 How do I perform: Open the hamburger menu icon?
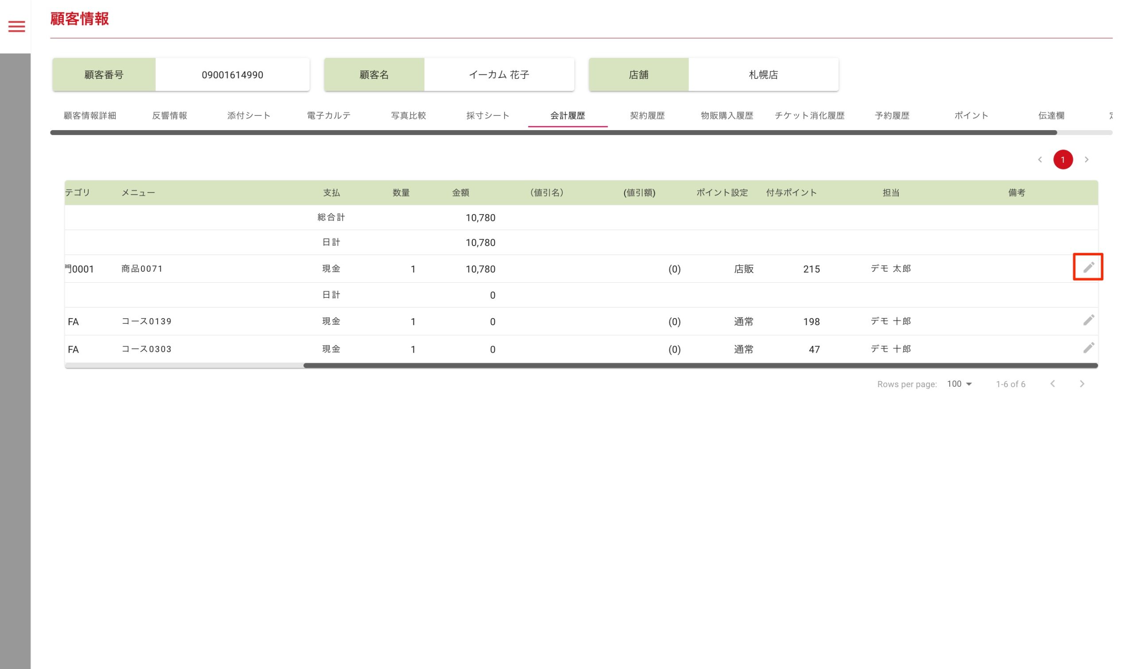(17, 27)
